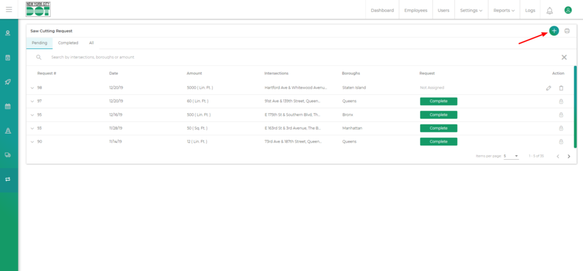Click the traffic cone sidebar icon
583x271 pixels.
[8, 131]
